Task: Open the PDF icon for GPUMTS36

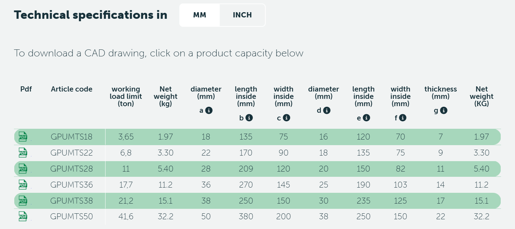Action: tap(23, 184)
